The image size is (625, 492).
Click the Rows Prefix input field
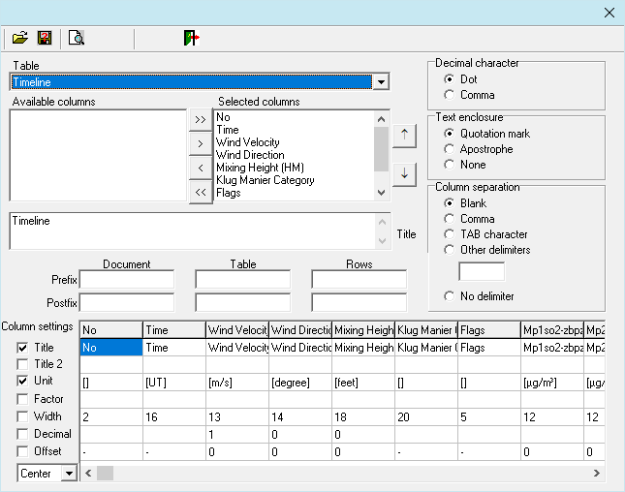click(x=359, y=279)
